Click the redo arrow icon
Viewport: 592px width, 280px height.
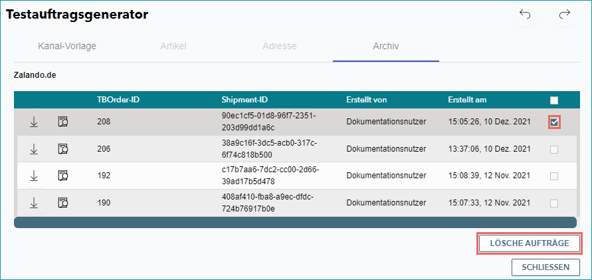[x=565, y=15]
